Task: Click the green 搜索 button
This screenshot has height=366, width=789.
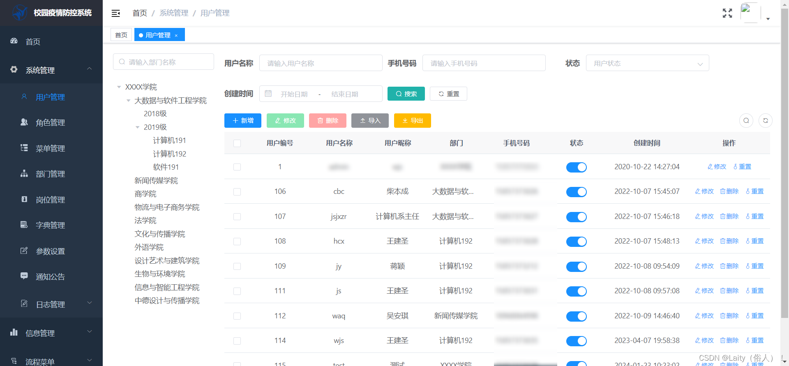Action: pos(406,94)
